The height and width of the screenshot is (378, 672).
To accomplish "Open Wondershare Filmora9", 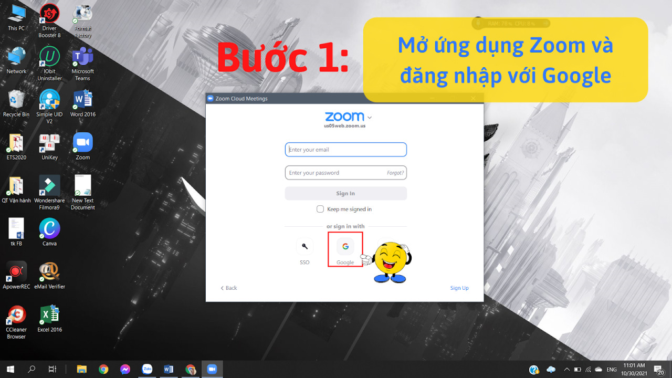I will [49, 185].
